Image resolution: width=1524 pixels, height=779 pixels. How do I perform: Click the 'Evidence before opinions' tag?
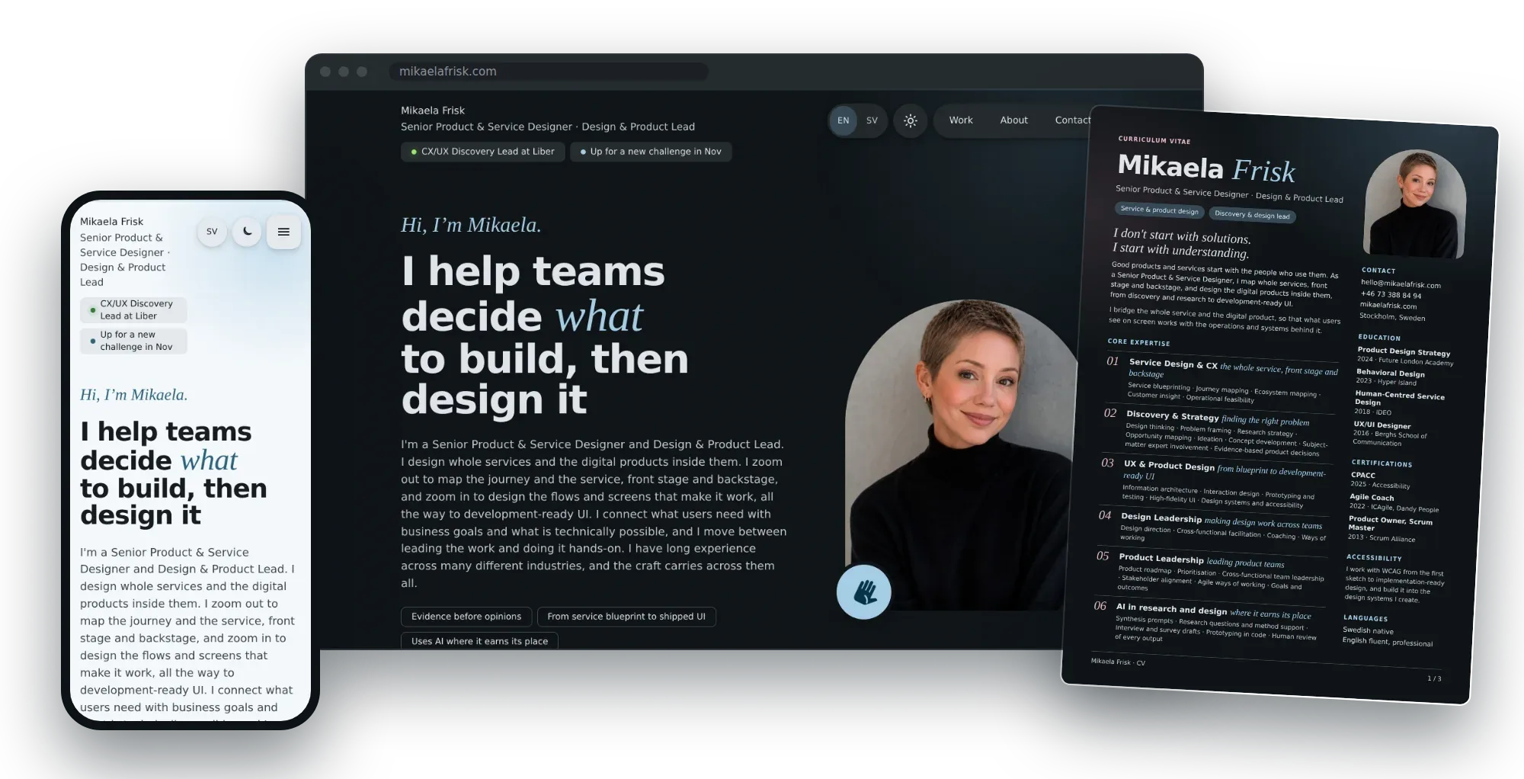point(466,617)
